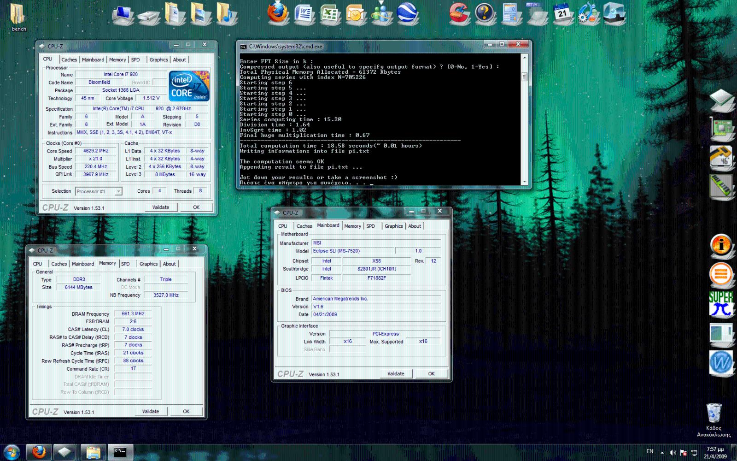The height and width of the screenshot is (461, 737).
Task: Open the Music folder icon in the dock
Action: click(226, 14)
